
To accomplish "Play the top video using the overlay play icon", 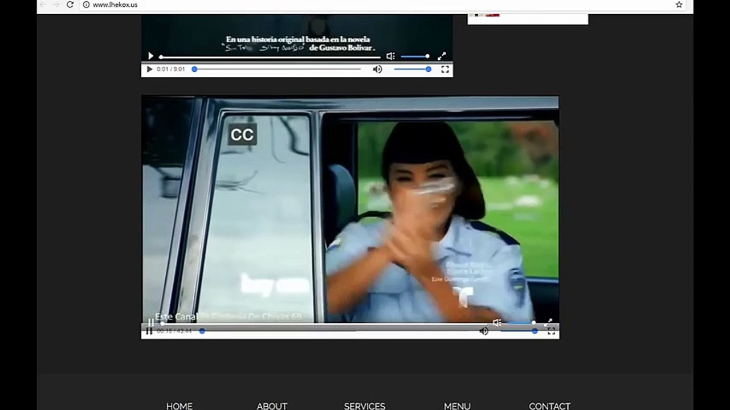I will [x=150, y=56].
